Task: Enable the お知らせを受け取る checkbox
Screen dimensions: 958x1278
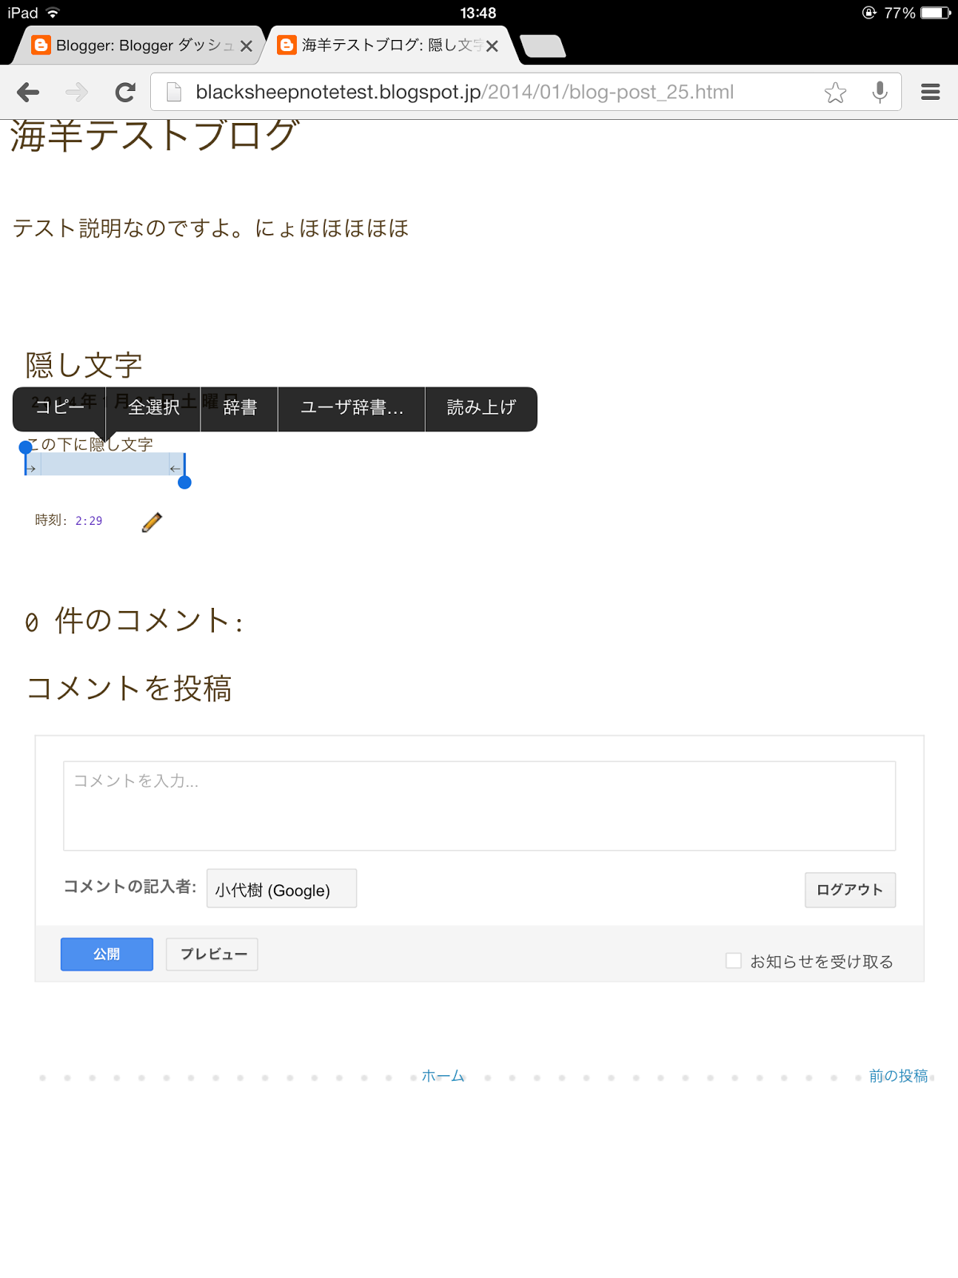Action: [734, 961]
